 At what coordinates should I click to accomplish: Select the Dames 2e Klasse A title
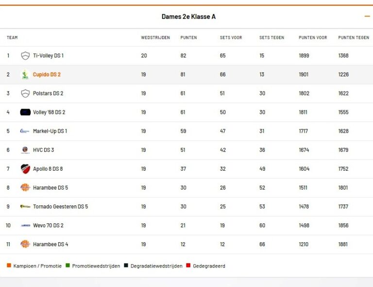coord(188,17)
